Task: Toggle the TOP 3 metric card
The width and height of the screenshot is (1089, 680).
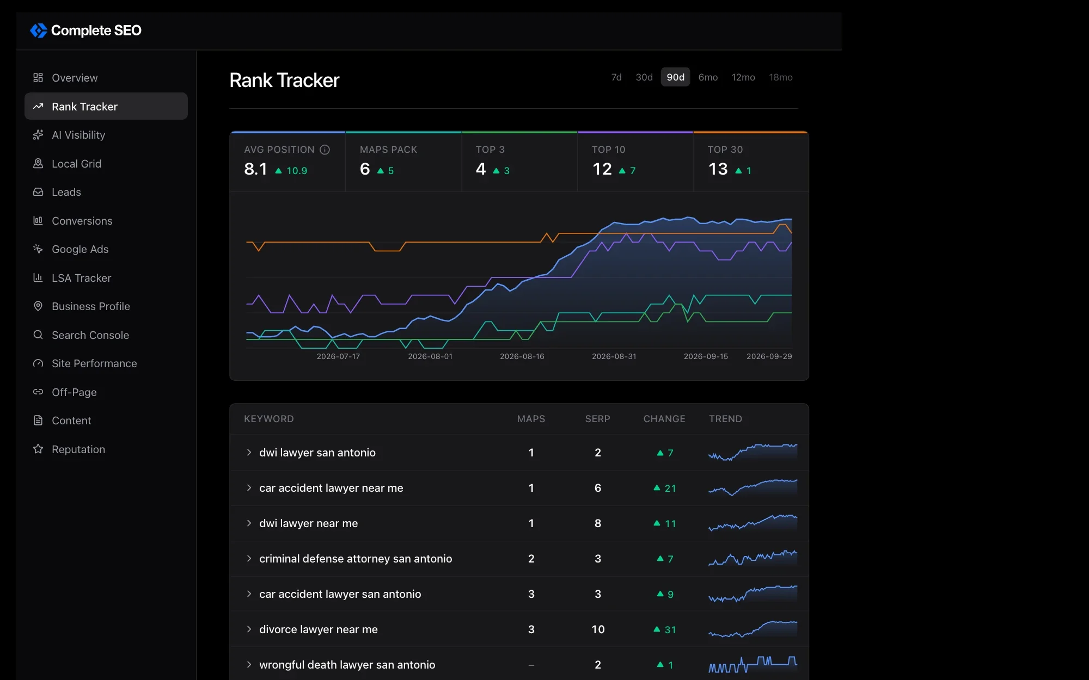Action: pos(519,162)
